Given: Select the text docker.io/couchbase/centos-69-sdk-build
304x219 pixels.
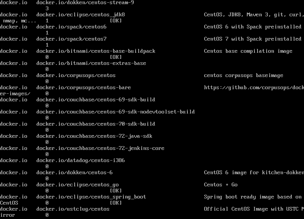Looking at the screenshot, I should coord(96,100).
